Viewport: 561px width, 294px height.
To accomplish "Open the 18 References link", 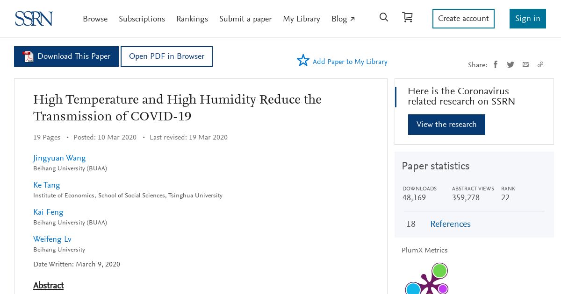I will pos(450,224).
